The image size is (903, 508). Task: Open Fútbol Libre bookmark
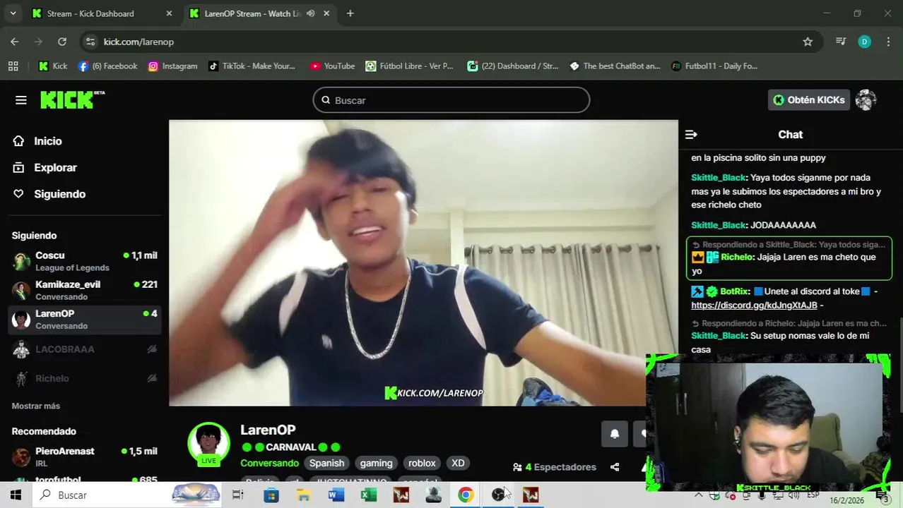tap(410, 66)
